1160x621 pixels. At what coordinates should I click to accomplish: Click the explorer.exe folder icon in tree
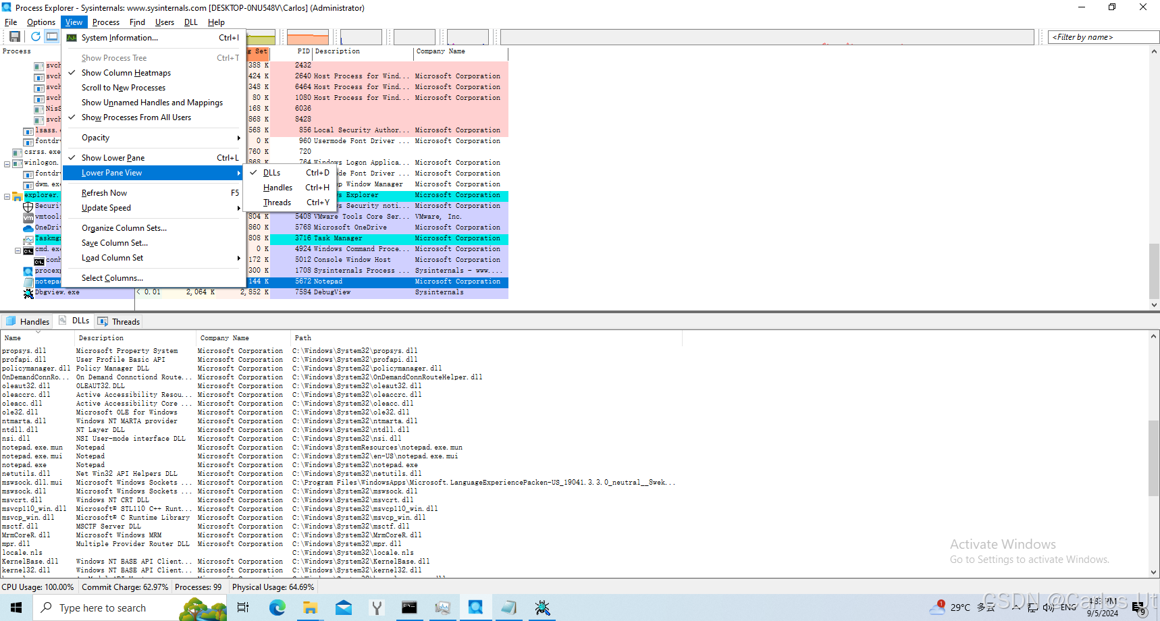[18, 196]
